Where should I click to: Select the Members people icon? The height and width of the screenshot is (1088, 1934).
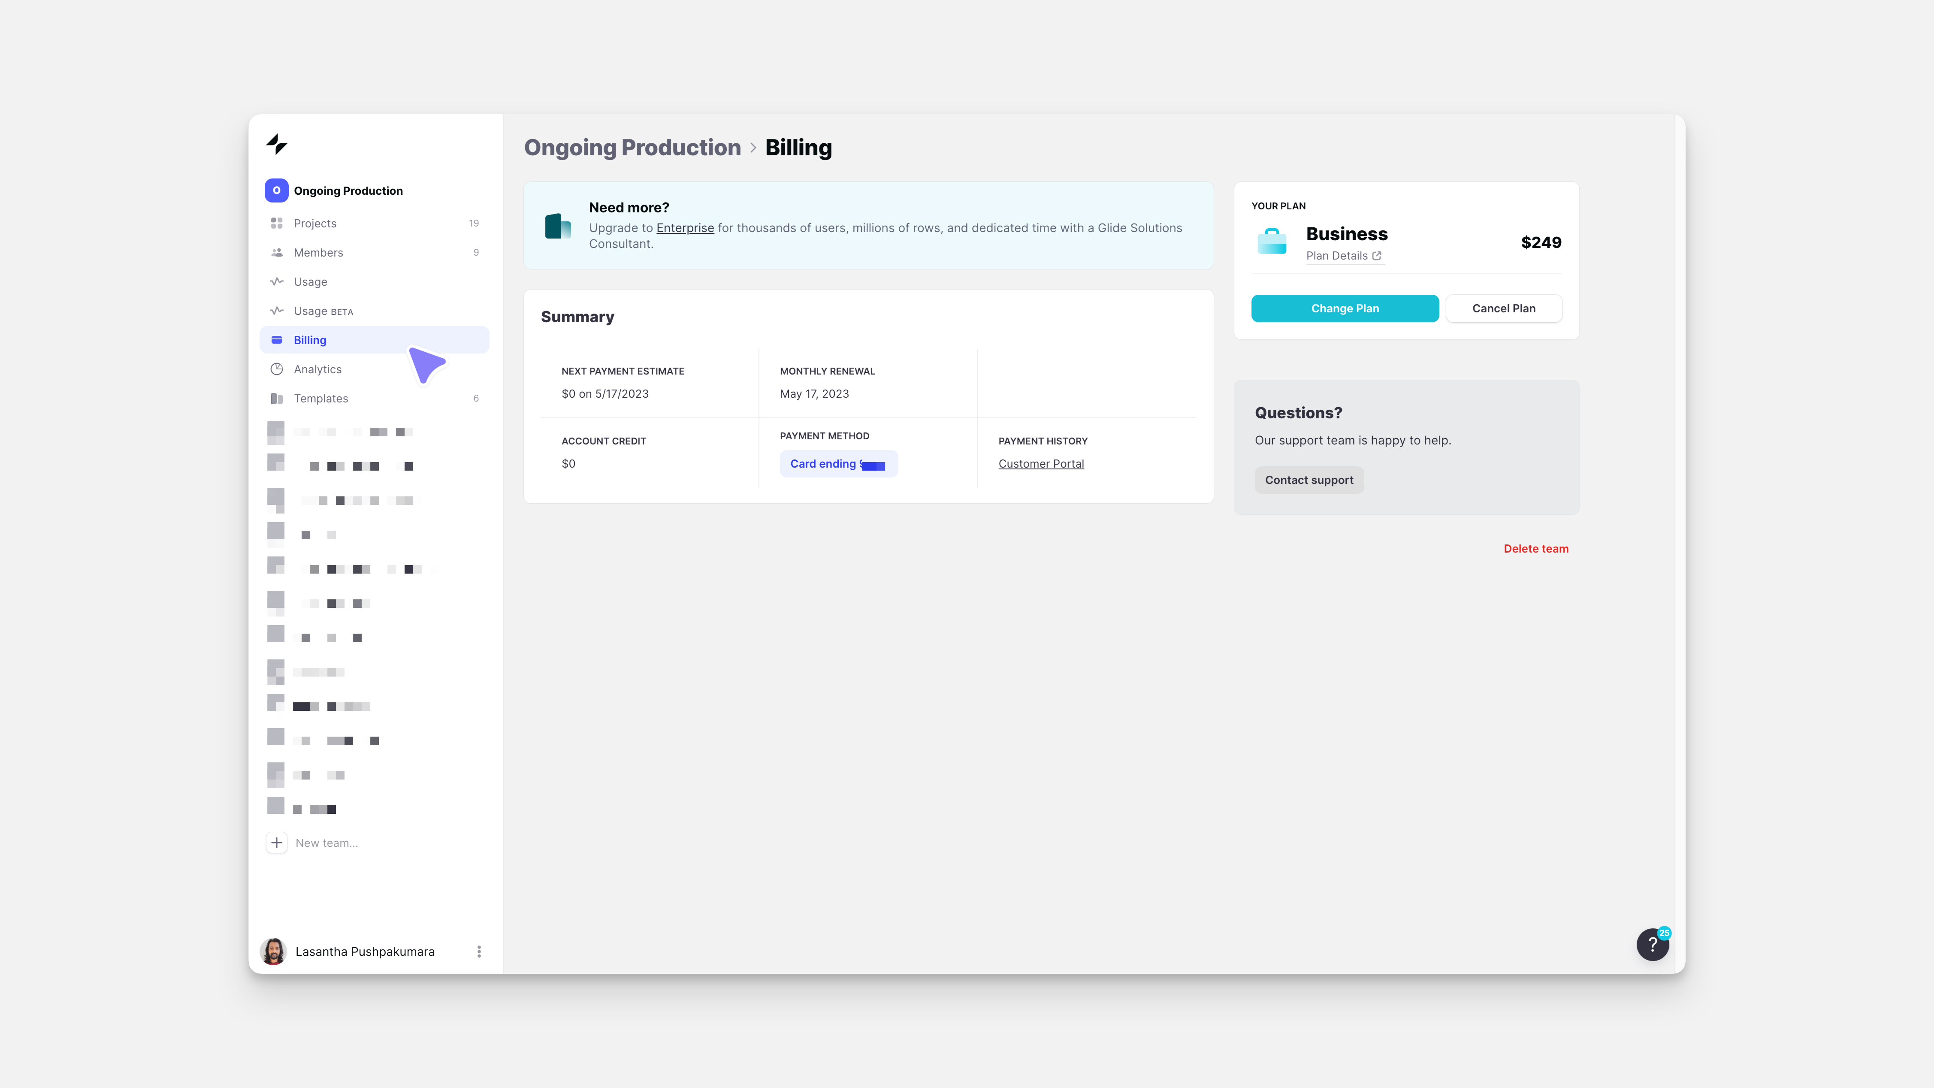[x=276, y=252]
